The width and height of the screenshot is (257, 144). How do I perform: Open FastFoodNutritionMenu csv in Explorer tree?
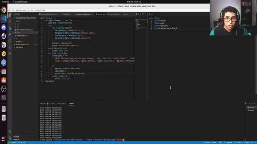coord(25,30)
